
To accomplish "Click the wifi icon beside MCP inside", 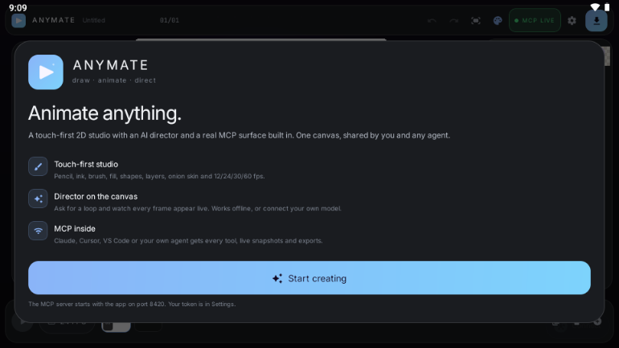I will [x=38, y=231].
